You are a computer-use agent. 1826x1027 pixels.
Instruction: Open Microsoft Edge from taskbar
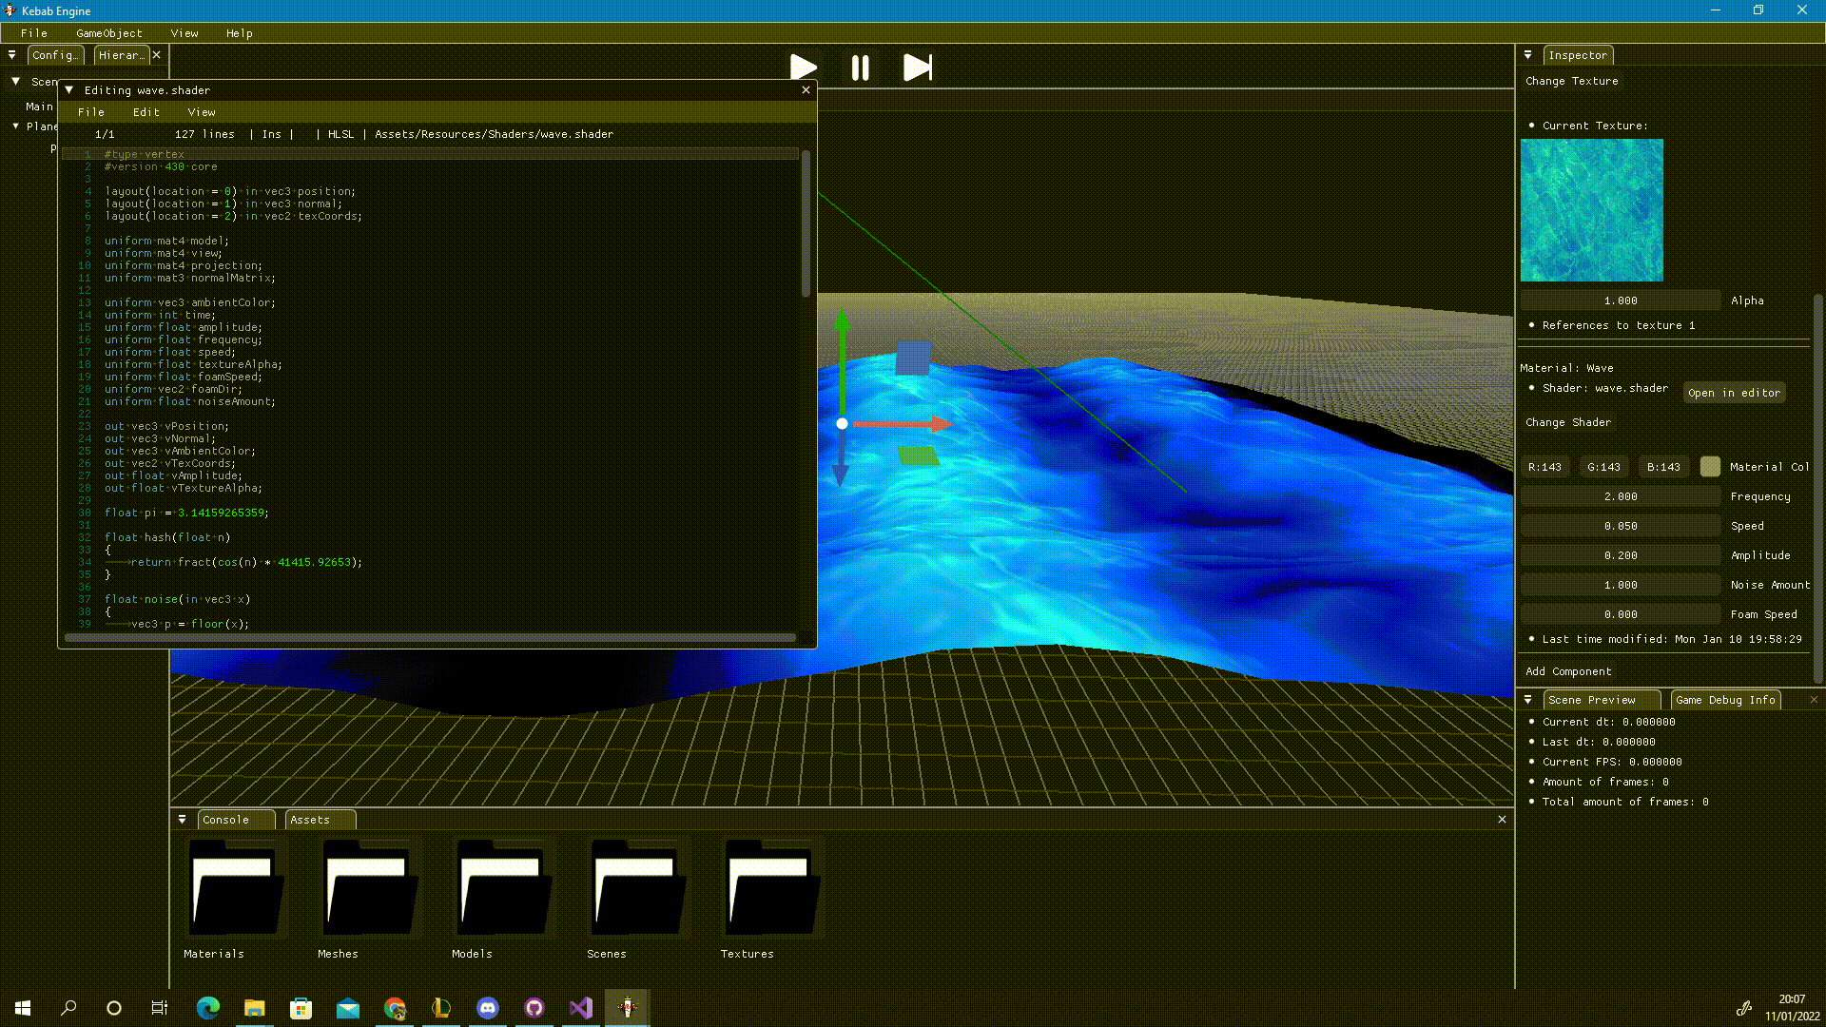[x=207, y=1008]
